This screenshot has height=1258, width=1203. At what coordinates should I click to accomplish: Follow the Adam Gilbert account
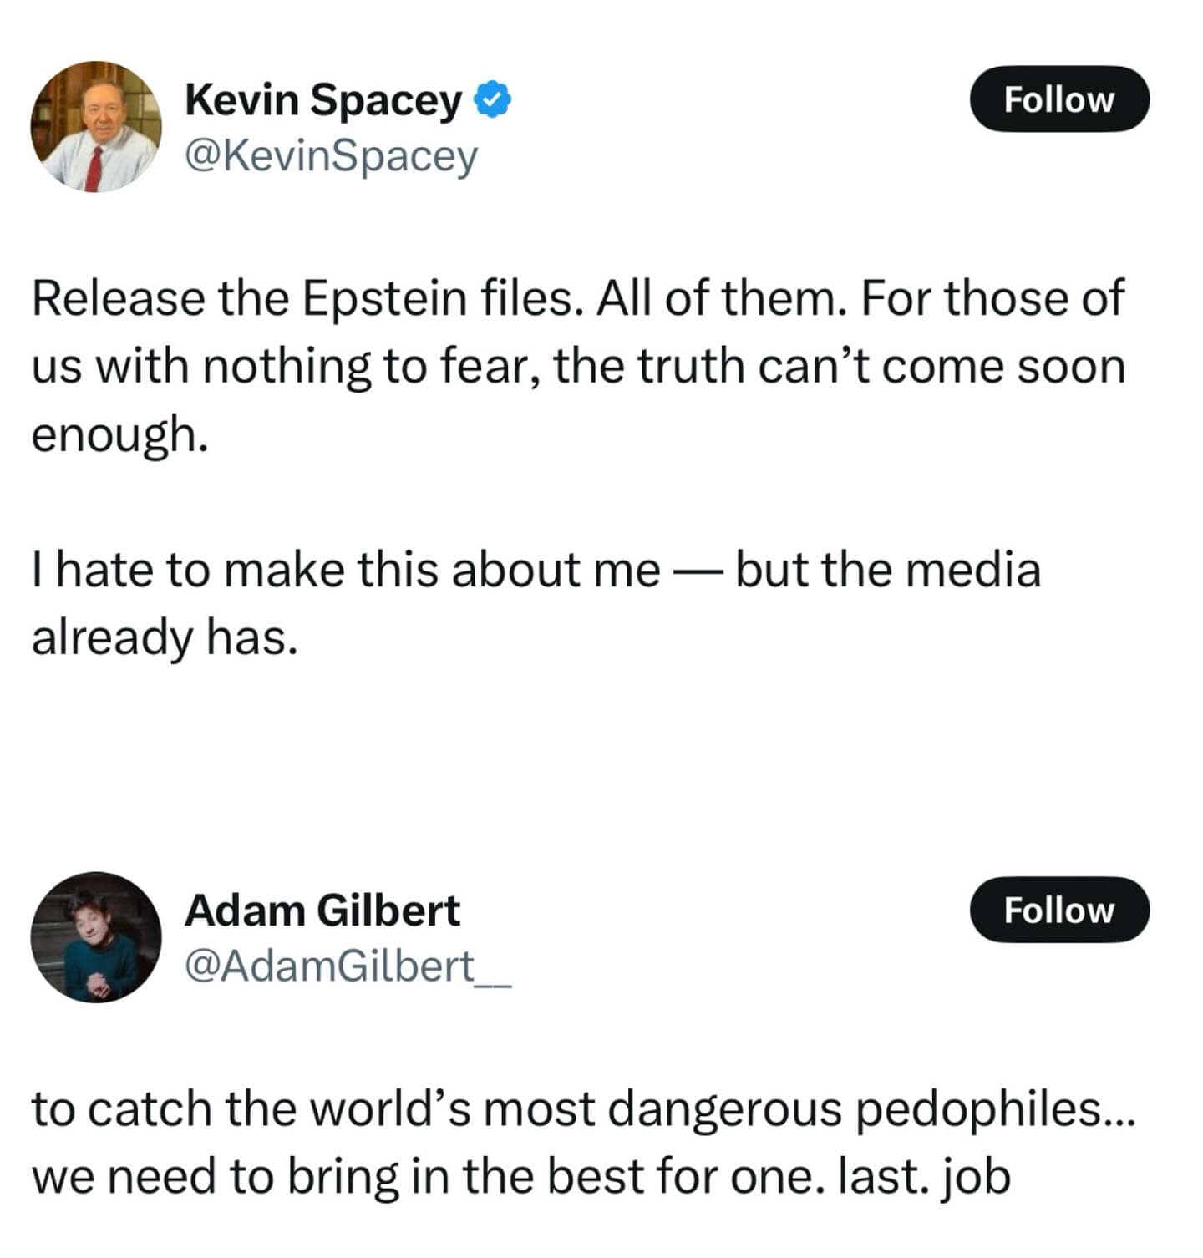coord(1058,910)
